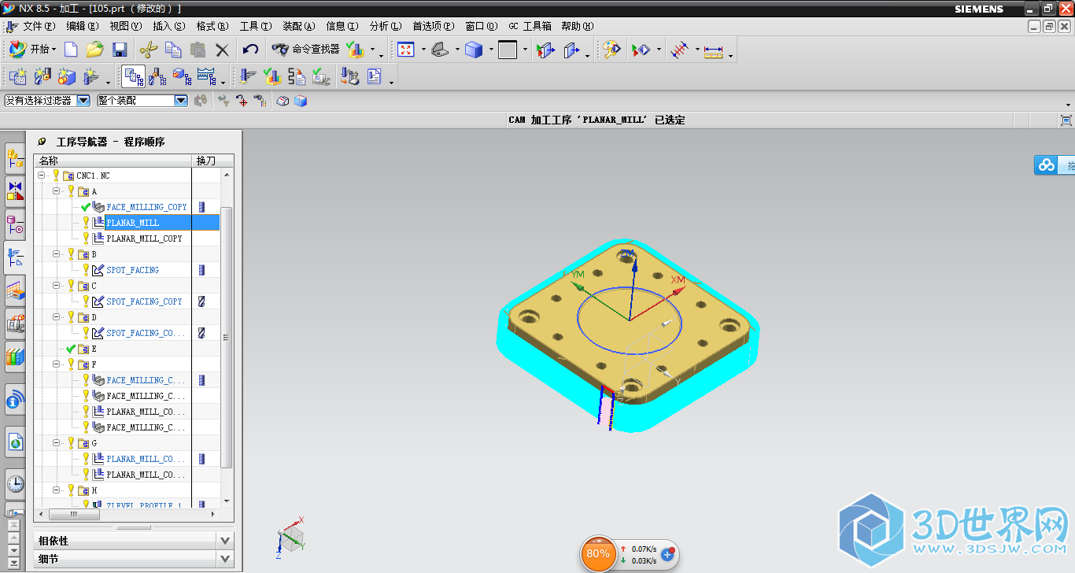
Task: Switch to Machining Method View icon
Action: [206, 76]
